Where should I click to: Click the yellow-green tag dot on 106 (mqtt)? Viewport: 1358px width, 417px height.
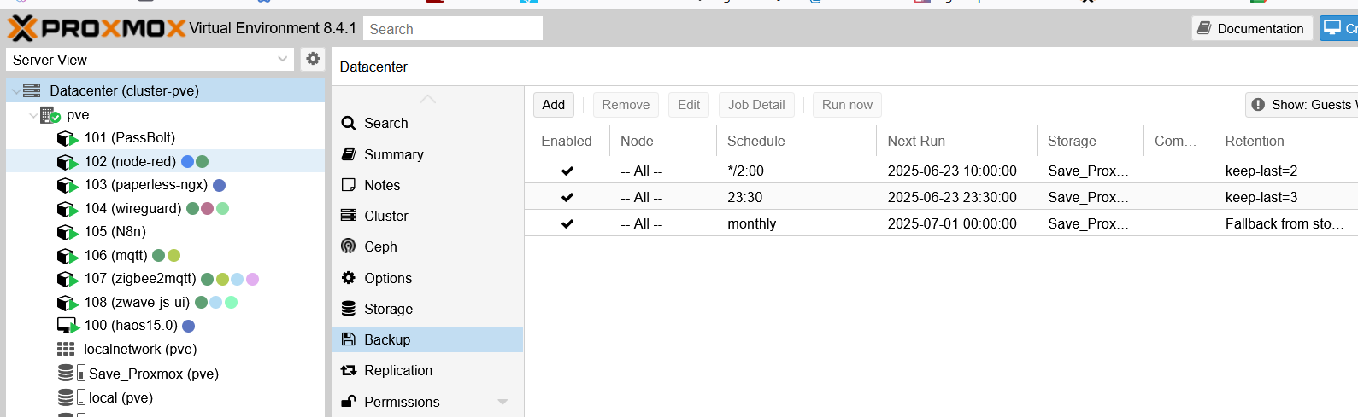(x=173, y=255)
